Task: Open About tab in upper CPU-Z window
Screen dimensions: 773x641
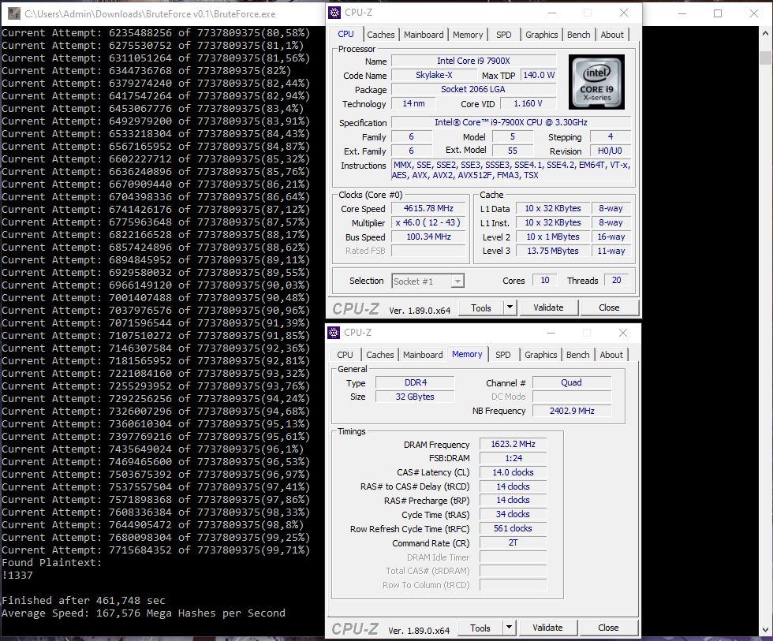Action: (x=612, y=35)
